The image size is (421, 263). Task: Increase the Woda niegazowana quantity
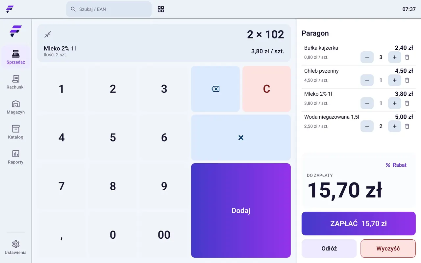[395, 126]
